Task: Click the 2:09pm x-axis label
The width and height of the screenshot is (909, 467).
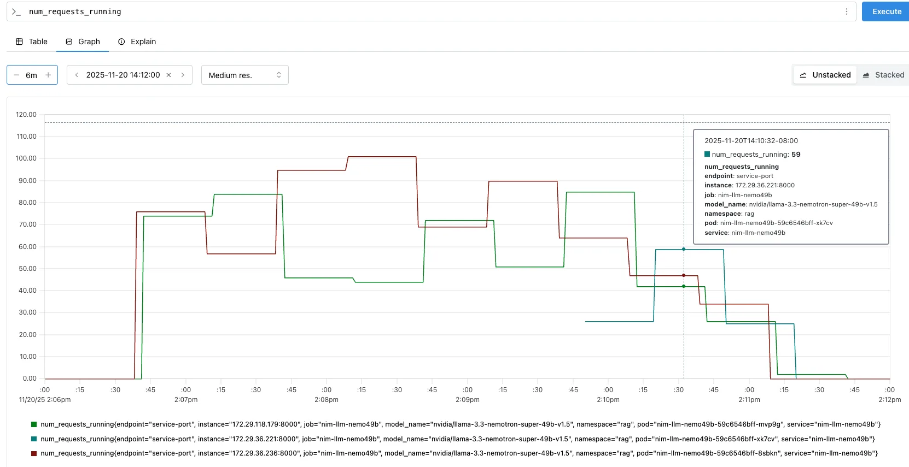Action: (x=467, y=400)
